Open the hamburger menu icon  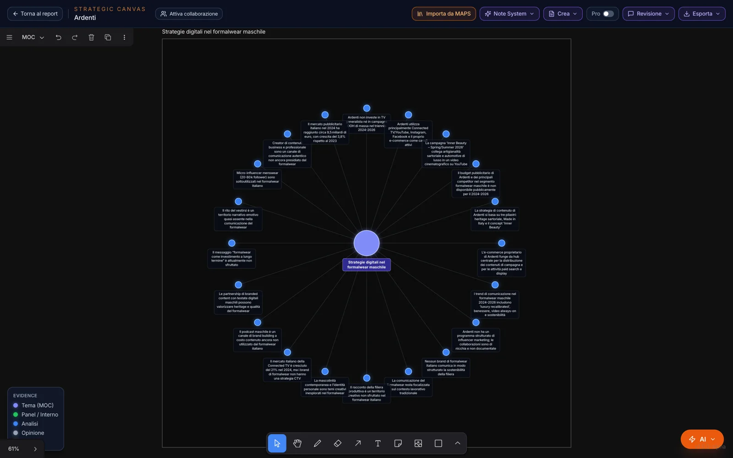tap(9, 38)
